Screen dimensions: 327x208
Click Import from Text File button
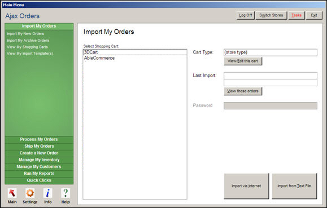[x=294, y=186]
